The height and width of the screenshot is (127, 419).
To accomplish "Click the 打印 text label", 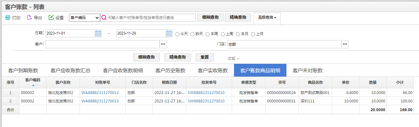I will pyautogui.click(x=16, y=18).
